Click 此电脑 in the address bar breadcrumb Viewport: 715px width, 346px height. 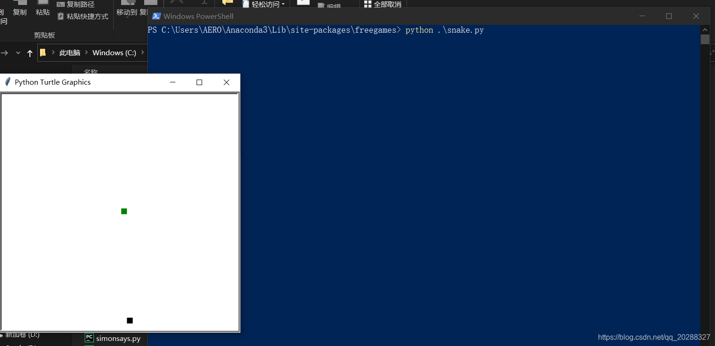coord(70,52)
